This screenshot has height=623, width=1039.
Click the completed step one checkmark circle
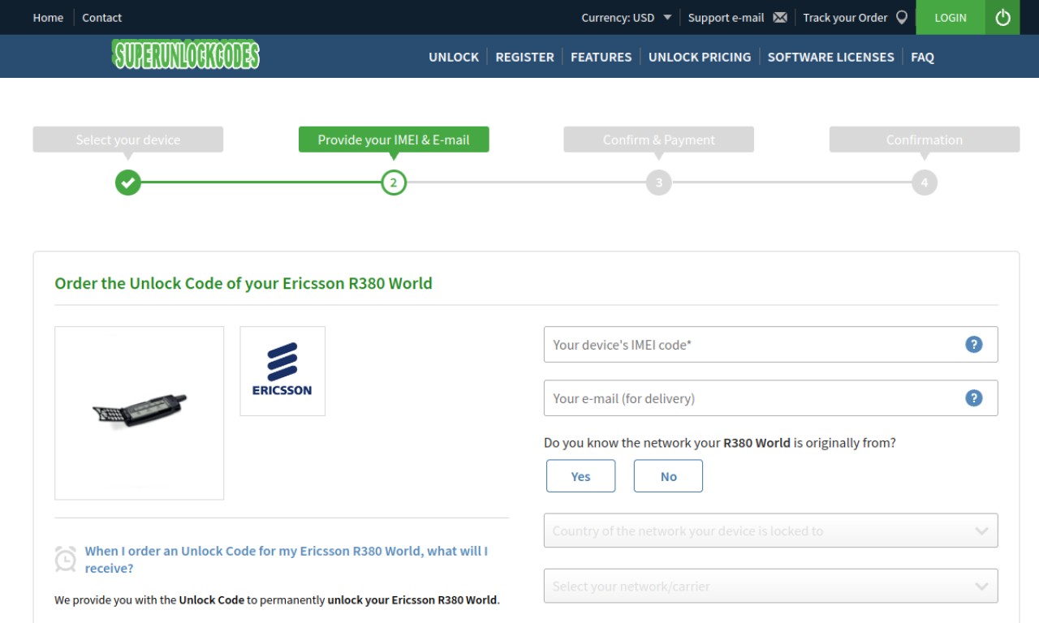(x=128, y=183)
